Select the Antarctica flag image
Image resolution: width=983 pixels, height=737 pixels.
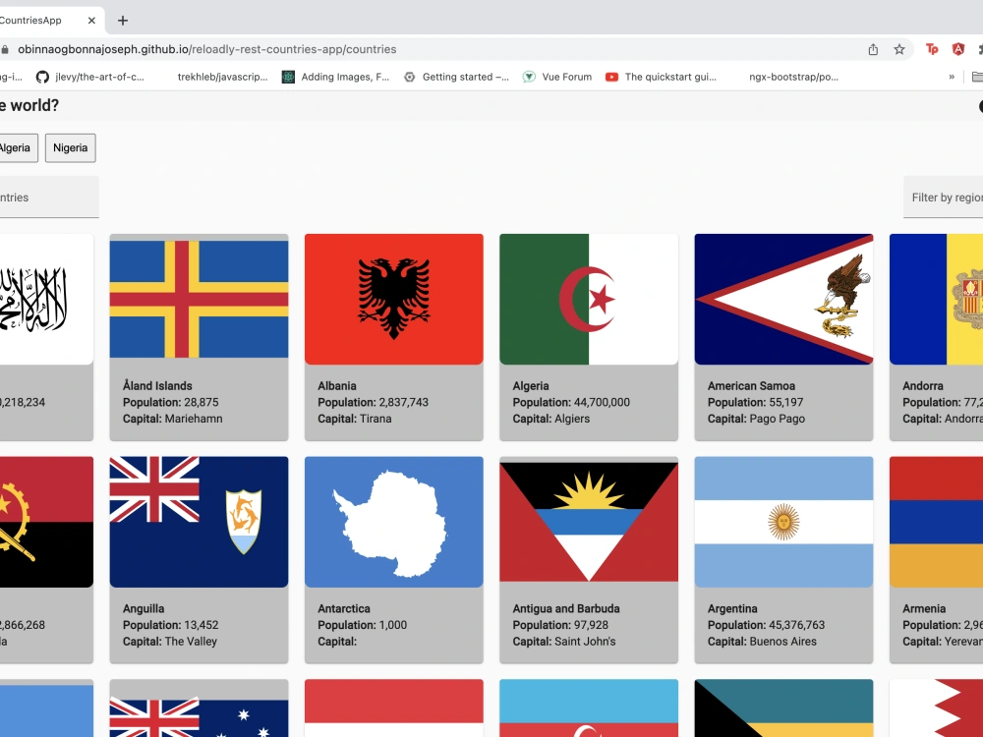[x=394, y=522]
